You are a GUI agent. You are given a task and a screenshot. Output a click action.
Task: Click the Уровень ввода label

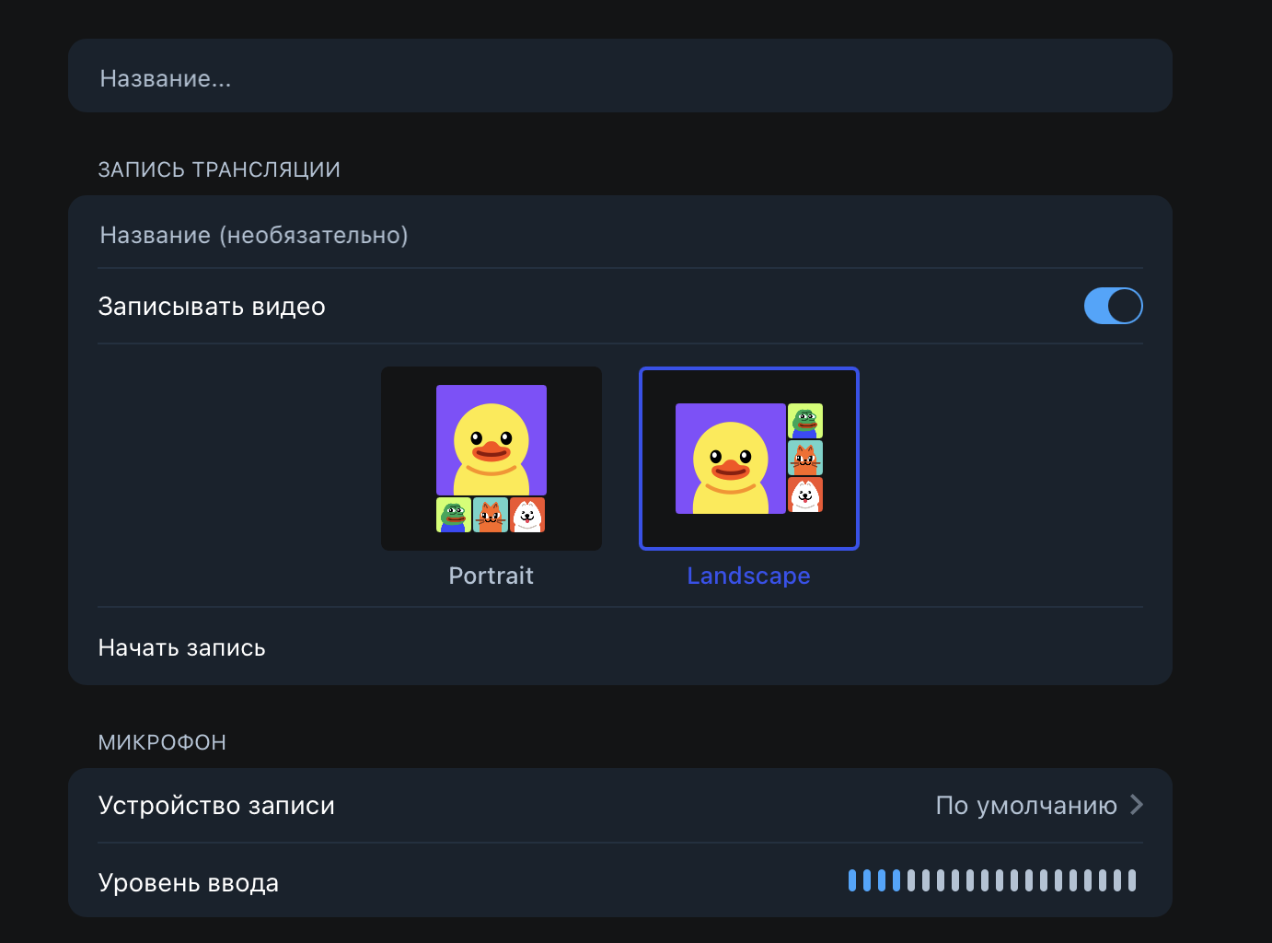click(189, 883)
